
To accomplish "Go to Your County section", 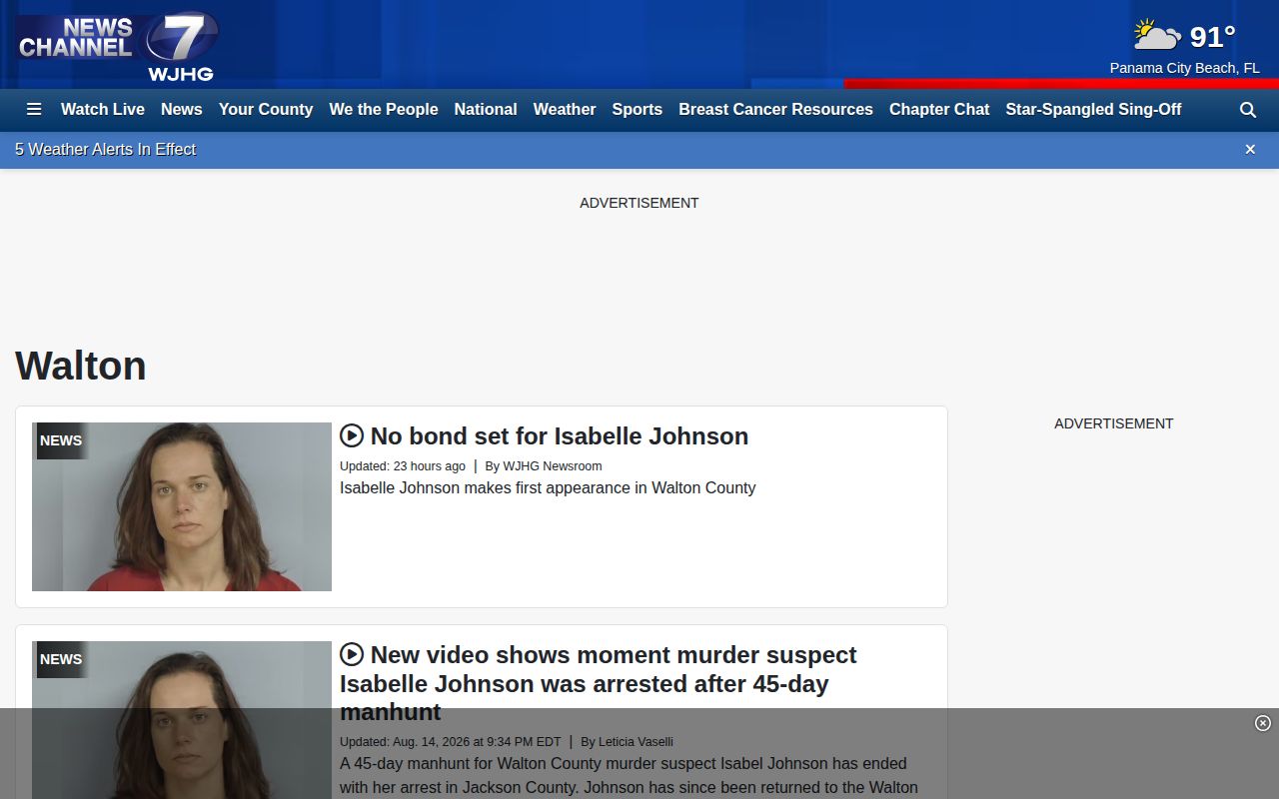I will pyautogui.click(x=266, y=109).
